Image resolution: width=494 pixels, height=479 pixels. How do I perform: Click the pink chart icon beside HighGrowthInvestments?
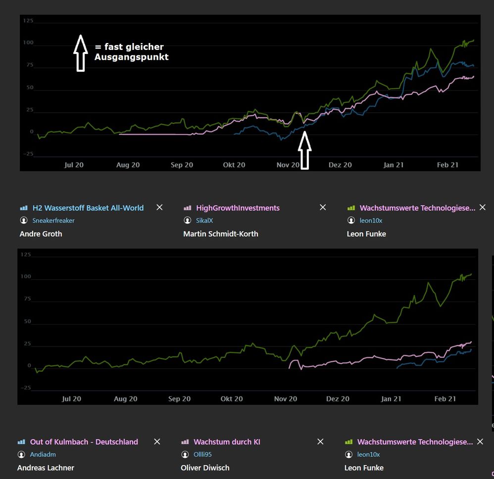pyautogui.click(x=187, y=208)
